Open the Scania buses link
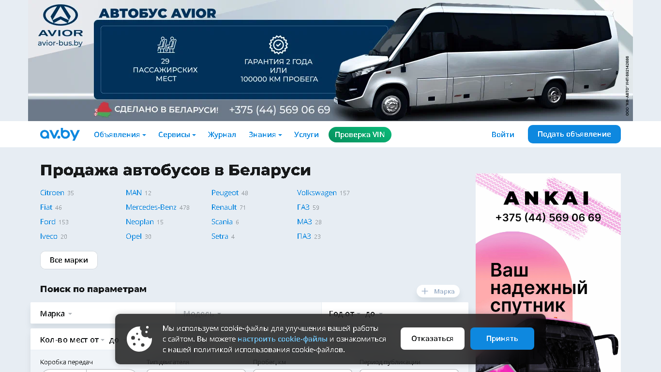The height and width of the screenshot is (372, 661). [222, 222]
